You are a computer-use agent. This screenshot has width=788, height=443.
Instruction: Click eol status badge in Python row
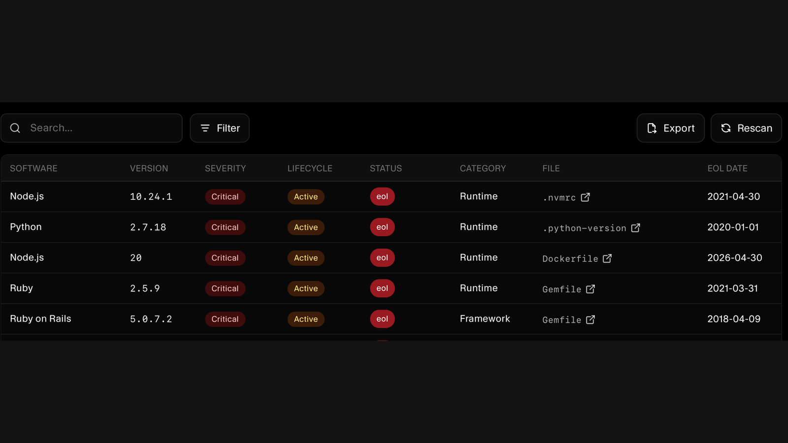pos(382,227)
